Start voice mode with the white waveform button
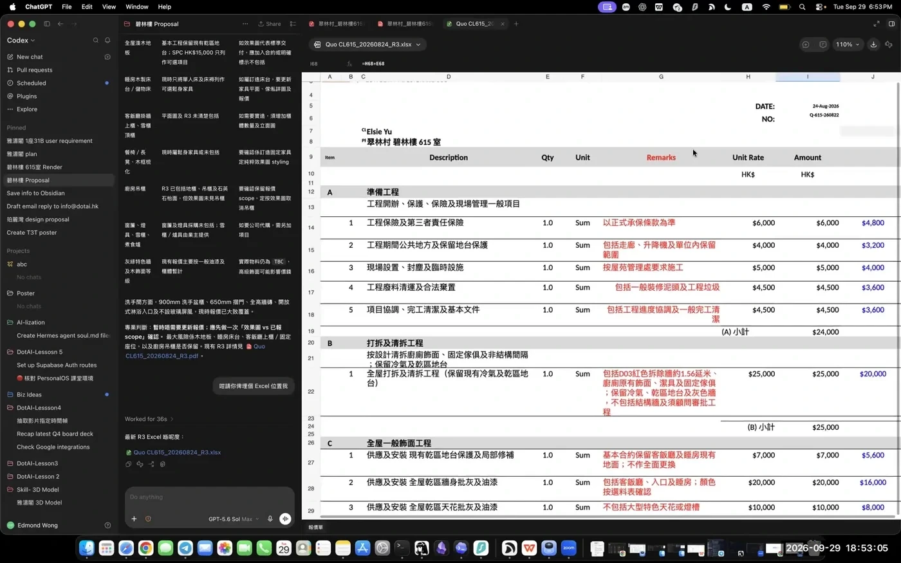This screenshot has height=563, width=901. [x=285, y=519]
